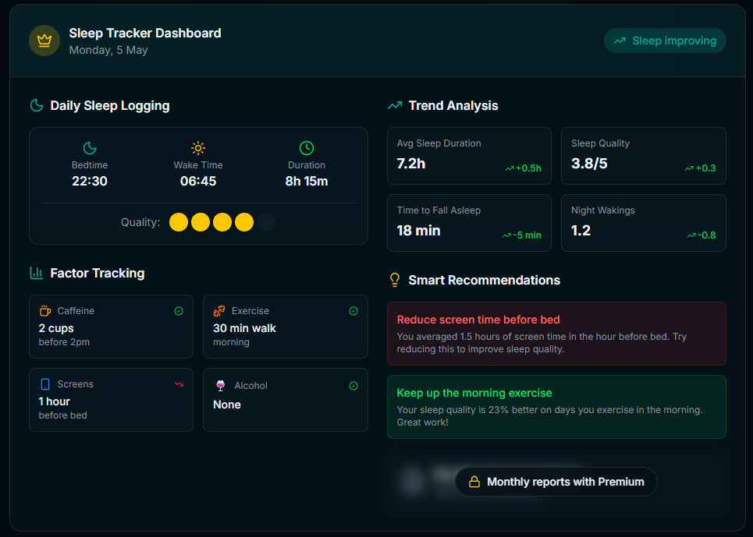The image size is (753, 537).
Task: Click the -0.8 night wakings trend indicator
Action: coord(701,235)
